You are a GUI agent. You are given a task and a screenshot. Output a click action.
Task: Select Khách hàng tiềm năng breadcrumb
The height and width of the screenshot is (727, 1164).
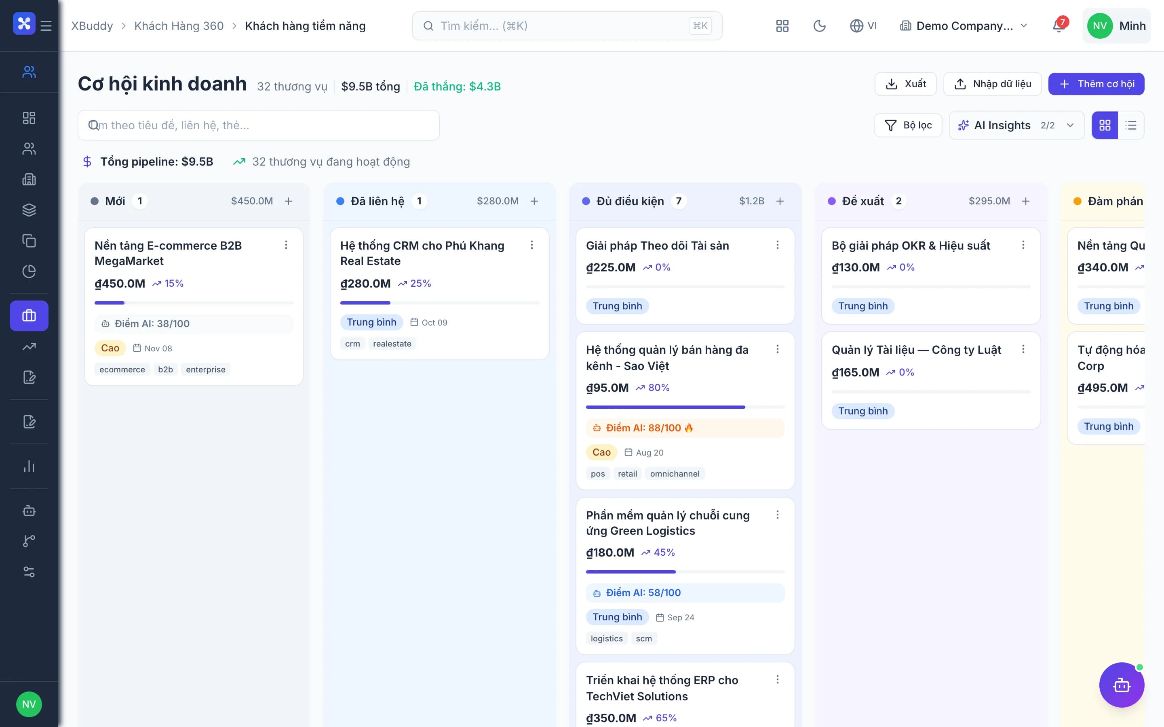point(306,26)
